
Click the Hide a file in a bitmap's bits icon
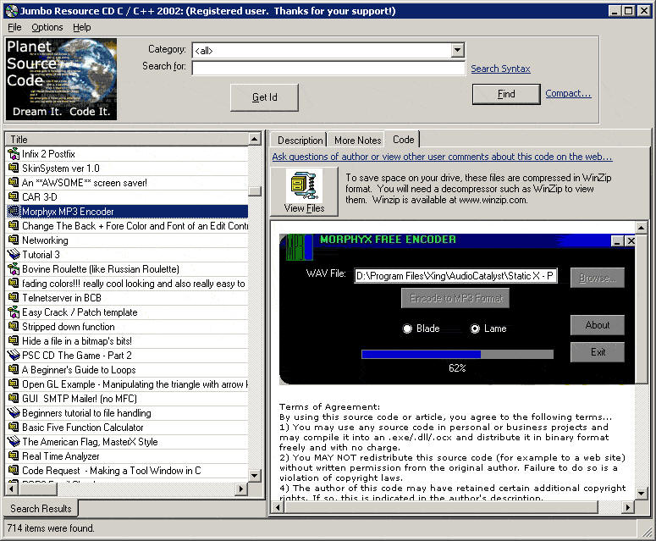pyautogui.click(x=14, y=340)
